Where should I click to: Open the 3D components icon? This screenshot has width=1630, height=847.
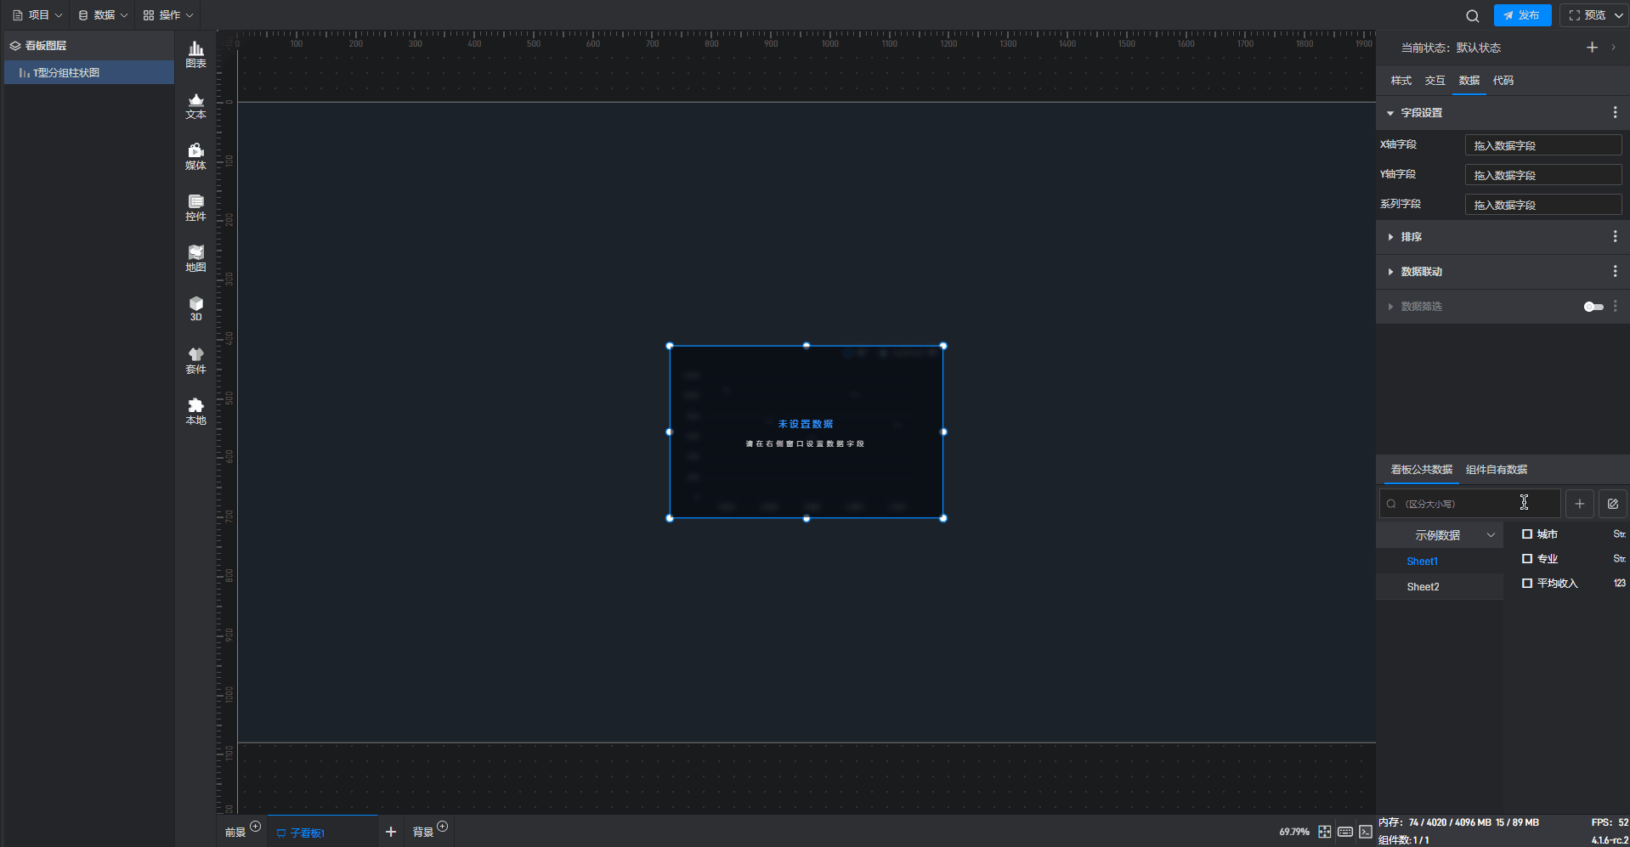[195, 308]
